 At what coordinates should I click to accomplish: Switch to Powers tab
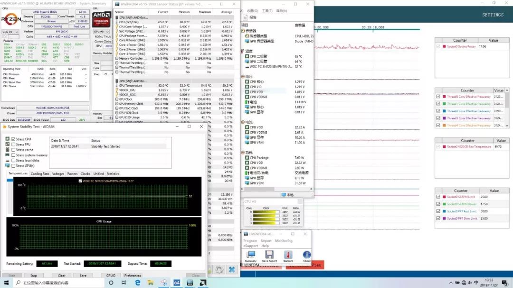click(x=72, y=174)
